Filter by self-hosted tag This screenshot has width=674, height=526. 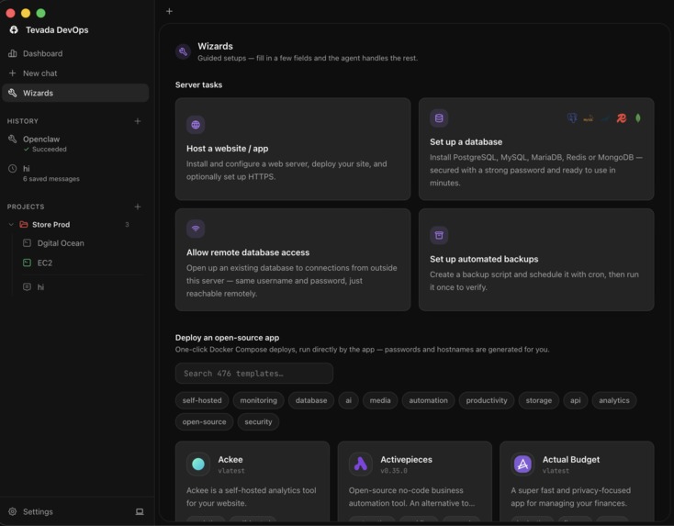click(x=202, y=400)
